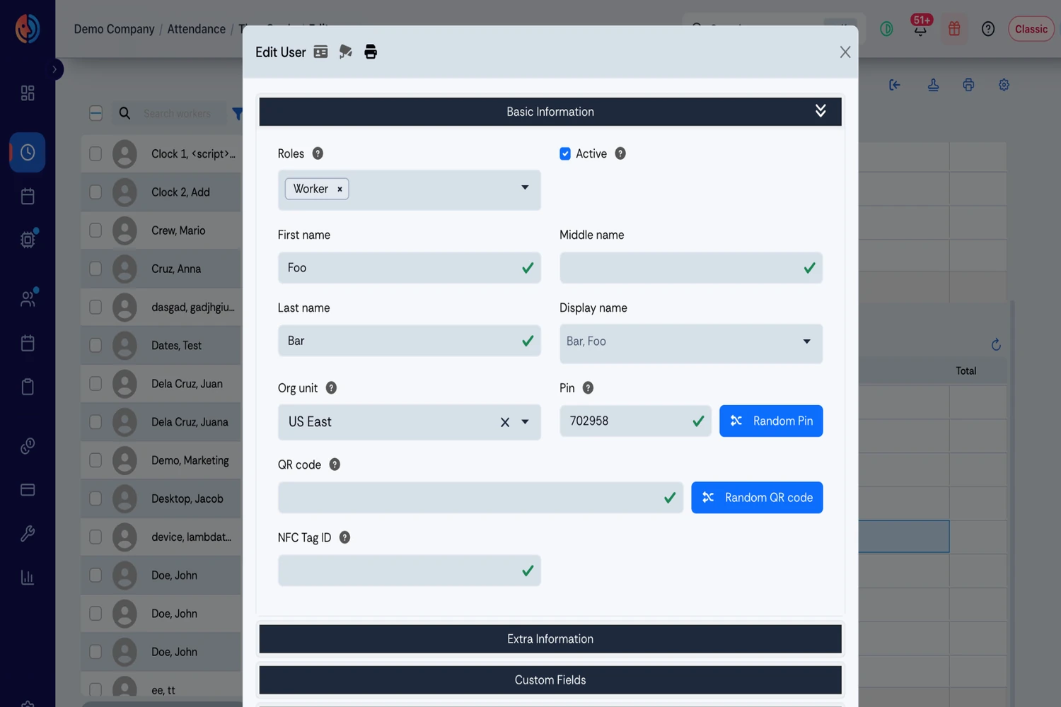Uncheck the Active checkbox
Viewport: 1061px width, 707px height.
(x=565, y=154)
